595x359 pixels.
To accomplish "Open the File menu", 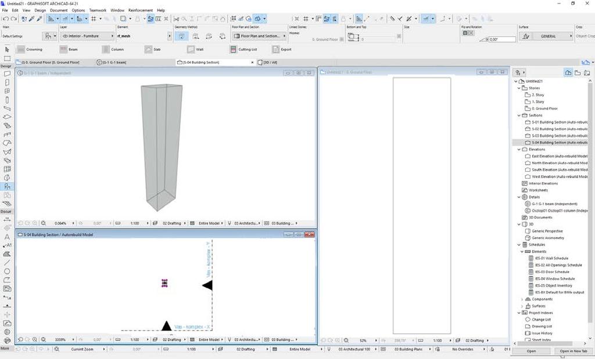I will [x=5, y=10].
